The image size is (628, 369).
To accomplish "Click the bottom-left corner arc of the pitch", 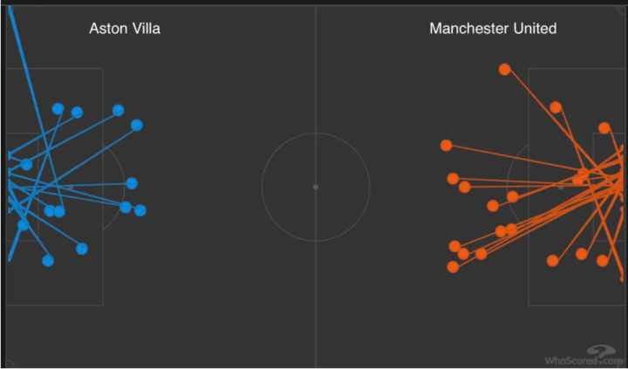I will [9, 362].
